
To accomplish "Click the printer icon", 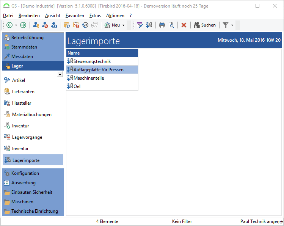I will click(162, 25).
